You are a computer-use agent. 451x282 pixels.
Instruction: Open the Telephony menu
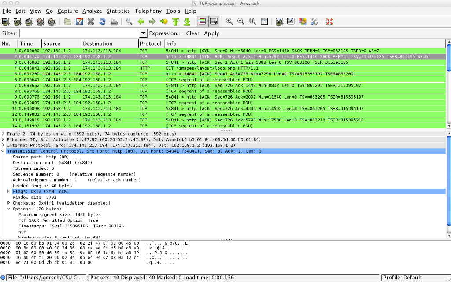pos(148,11)
